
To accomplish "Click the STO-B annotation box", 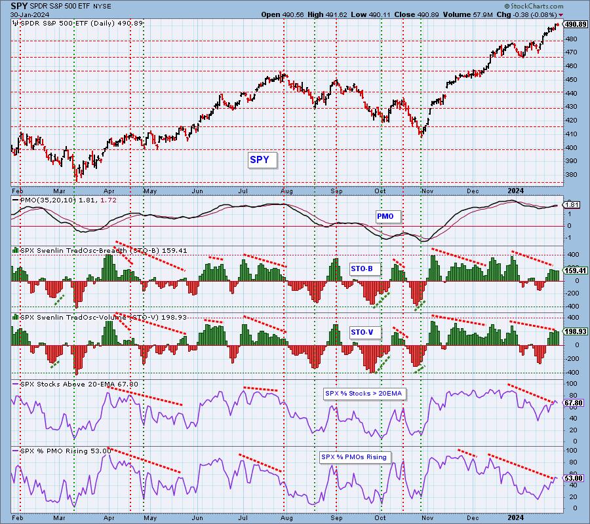I will tap(364, 269).
